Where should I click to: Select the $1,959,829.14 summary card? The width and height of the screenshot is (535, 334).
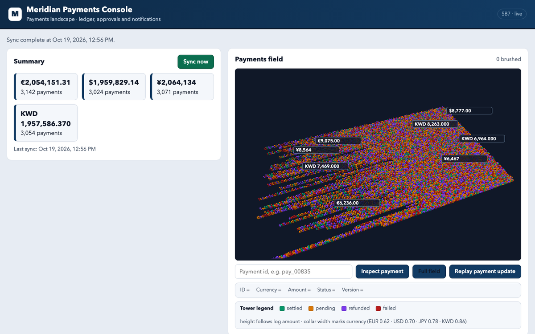(x=114, y=86)
